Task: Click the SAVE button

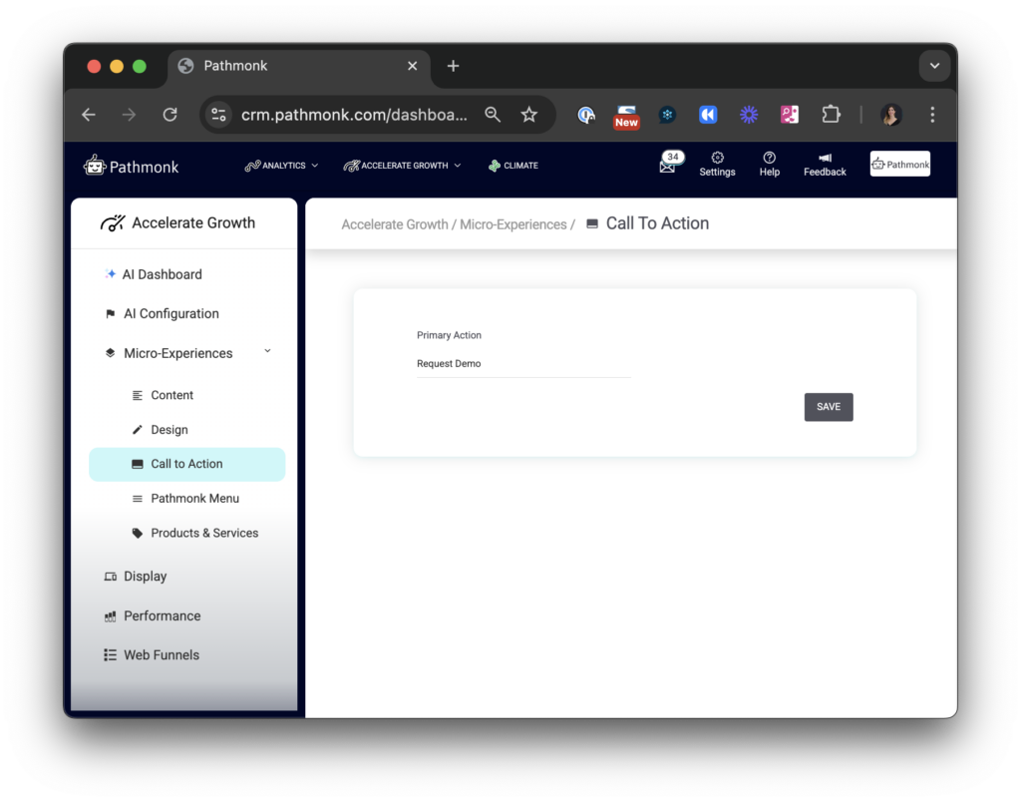Action: tap(828, 406)
